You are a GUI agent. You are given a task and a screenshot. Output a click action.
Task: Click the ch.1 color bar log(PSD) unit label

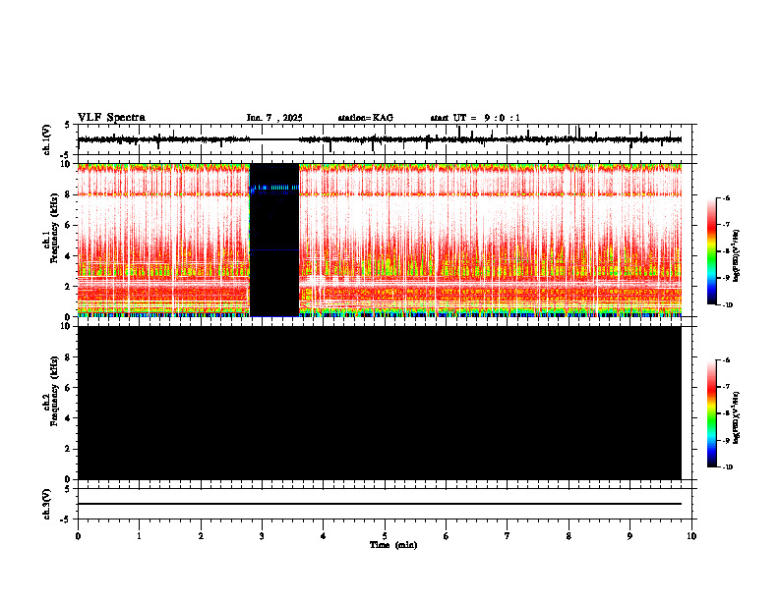pos(737,256)
